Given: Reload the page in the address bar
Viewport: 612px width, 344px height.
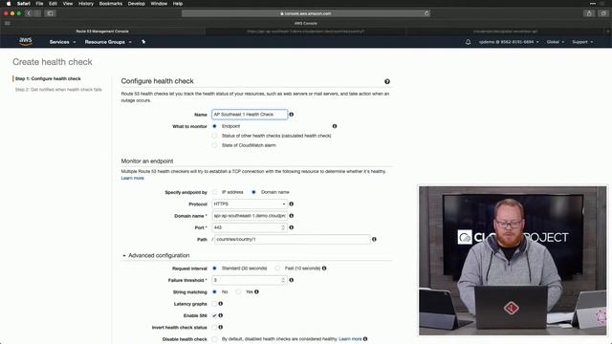Looking at the screenshot, I should (426, 13).
